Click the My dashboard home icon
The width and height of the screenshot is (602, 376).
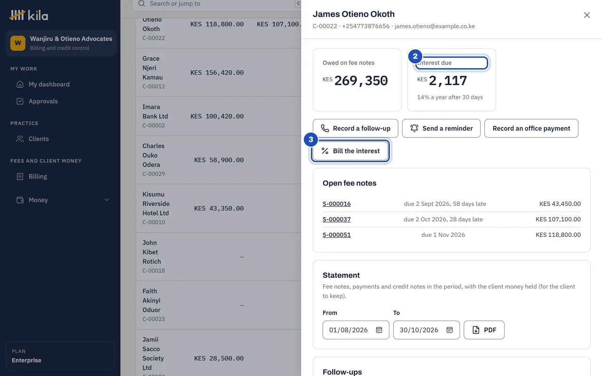pos(20,85)
